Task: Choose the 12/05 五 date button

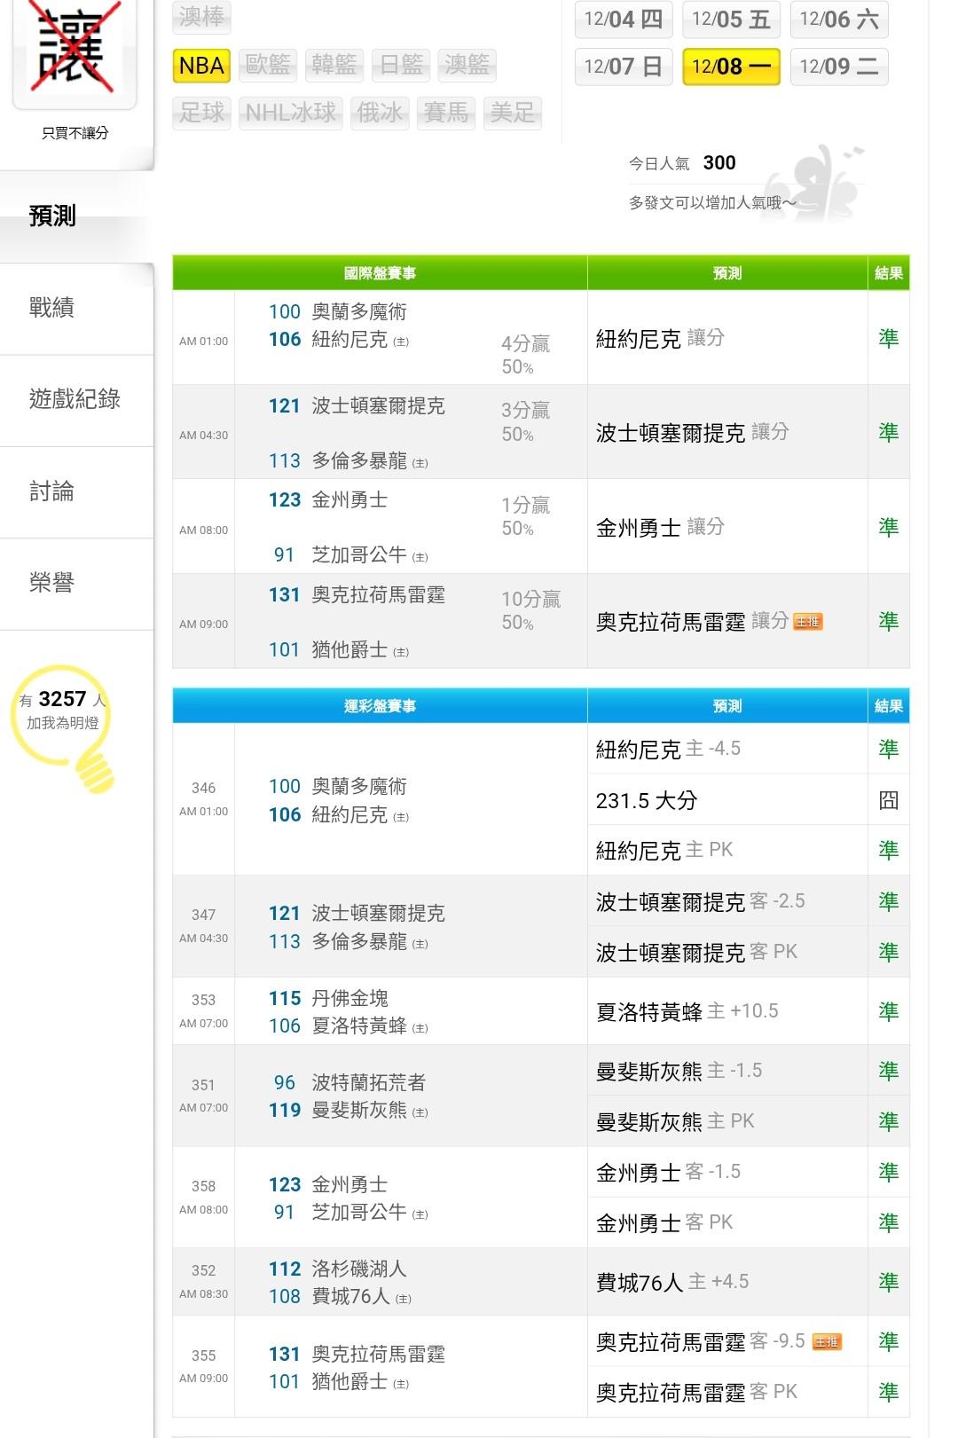Action: coord(731,20)
